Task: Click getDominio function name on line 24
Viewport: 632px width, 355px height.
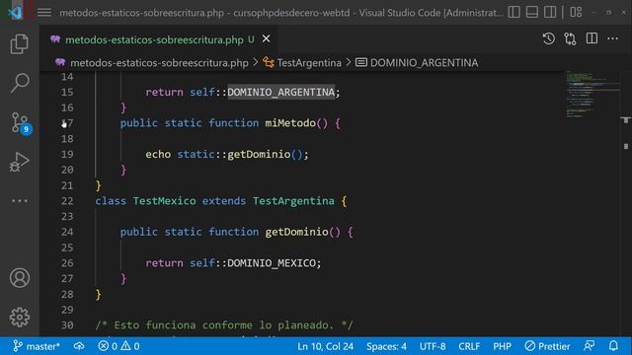Action: tap(296, 232)
